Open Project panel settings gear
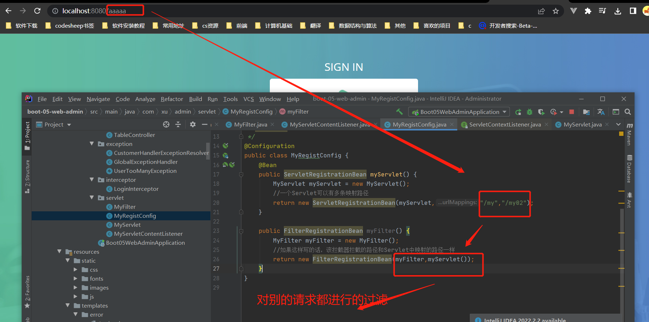This screenshot has width=649, height=322. [x=193, y=124]
